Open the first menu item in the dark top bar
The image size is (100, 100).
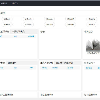point(4,3)
